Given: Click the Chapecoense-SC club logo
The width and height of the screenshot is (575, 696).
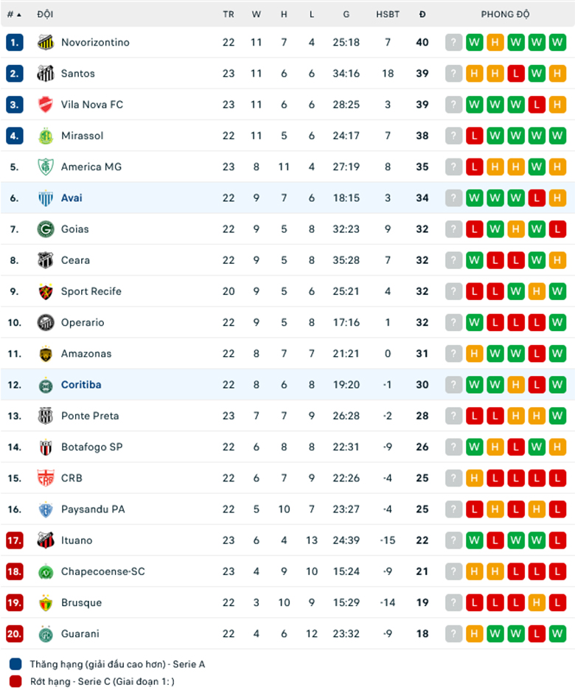Looking at the screenshot, I should point(46,571).
